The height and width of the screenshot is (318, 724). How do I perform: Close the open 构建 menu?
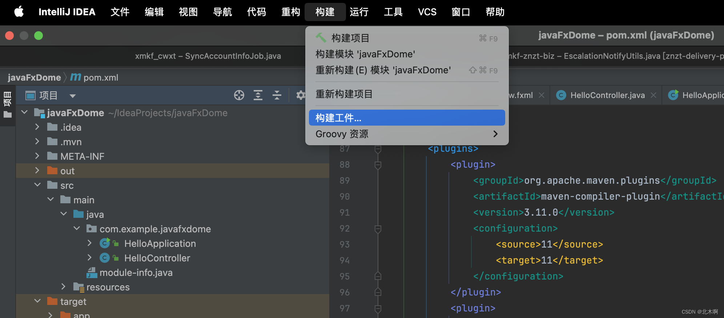tap(325, 12)
